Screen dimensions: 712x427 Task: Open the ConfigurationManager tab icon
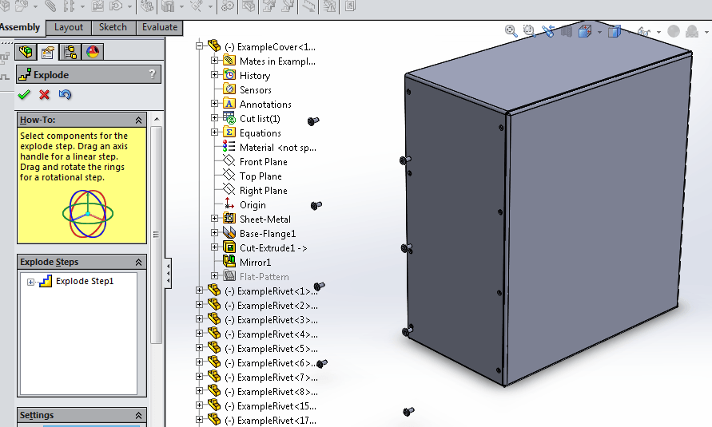coord(70,52)
